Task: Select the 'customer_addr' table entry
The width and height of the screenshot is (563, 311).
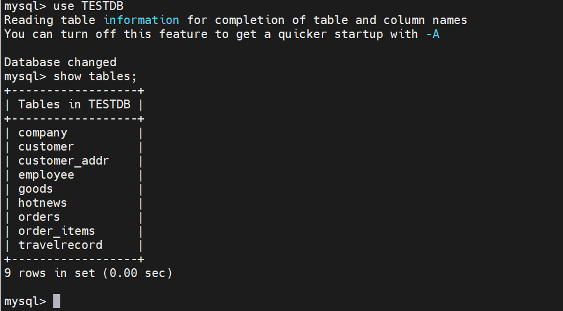Action: point(64,160)
